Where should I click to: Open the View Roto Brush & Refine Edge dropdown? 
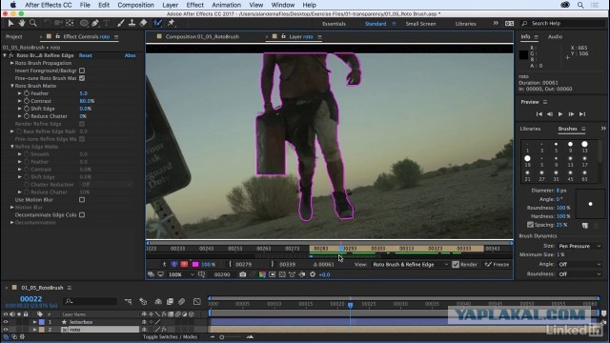(x=411, y=265)
